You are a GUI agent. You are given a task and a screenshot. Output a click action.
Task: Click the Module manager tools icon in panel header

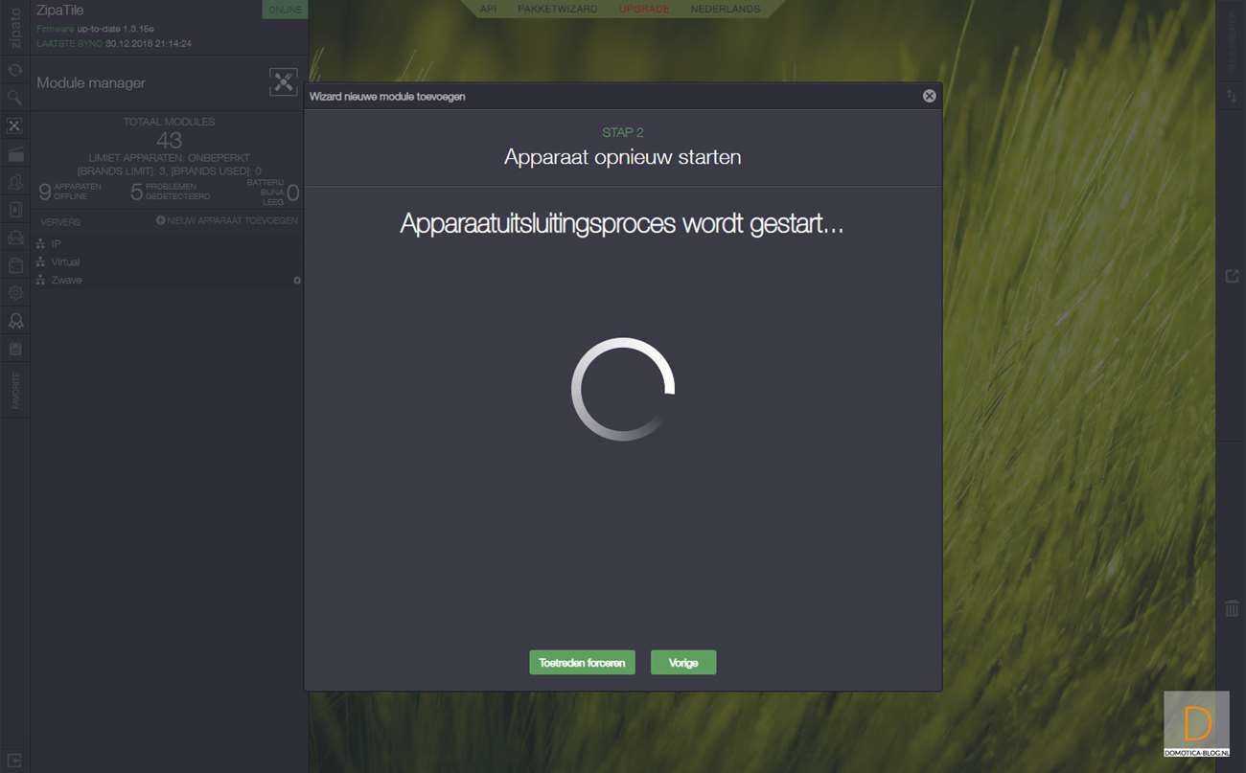pos(284,82)
